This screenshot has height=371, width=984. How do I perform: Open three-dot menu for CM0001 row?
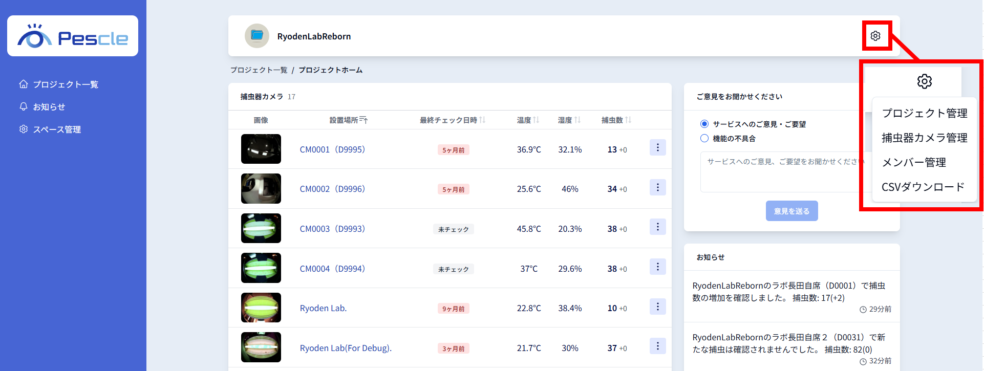coord(657,148)
